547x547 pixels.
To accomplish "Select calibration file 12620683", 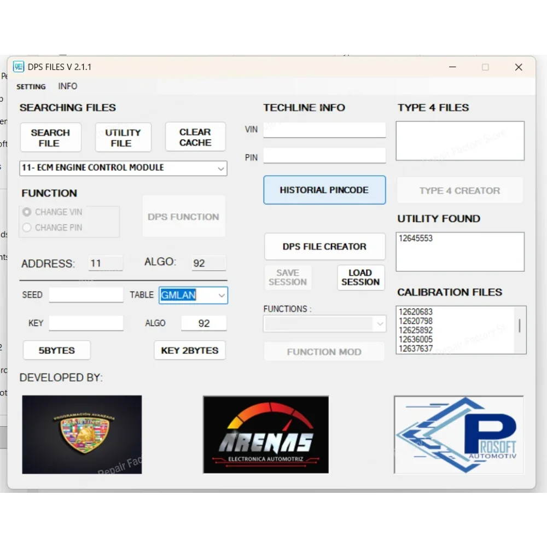I will click(x=416, y=312).
